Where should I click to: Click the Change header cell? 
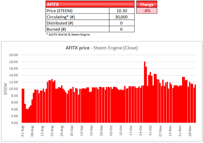point(147,4)
